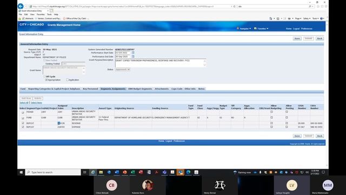
Task: Click the weather Raining now icon
Action: click(x=235, y=172)
